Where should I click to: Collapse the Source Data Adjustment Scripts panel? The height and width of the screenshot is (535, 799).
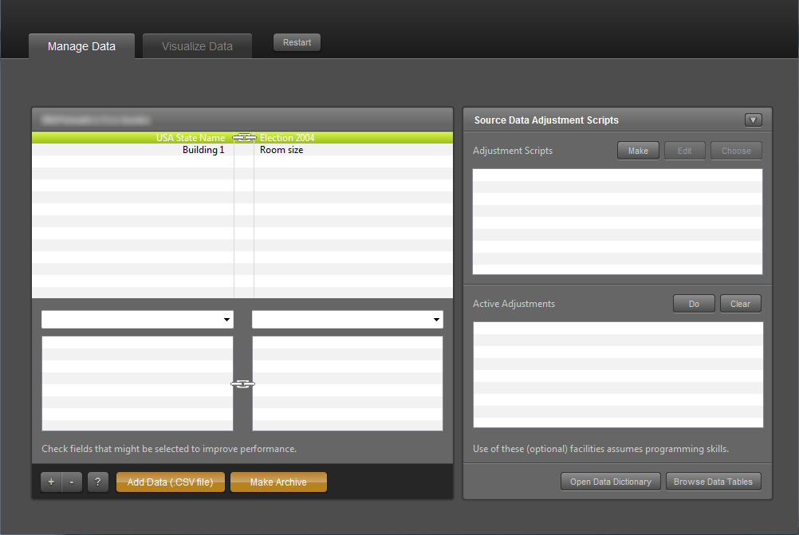pos(753,120)
